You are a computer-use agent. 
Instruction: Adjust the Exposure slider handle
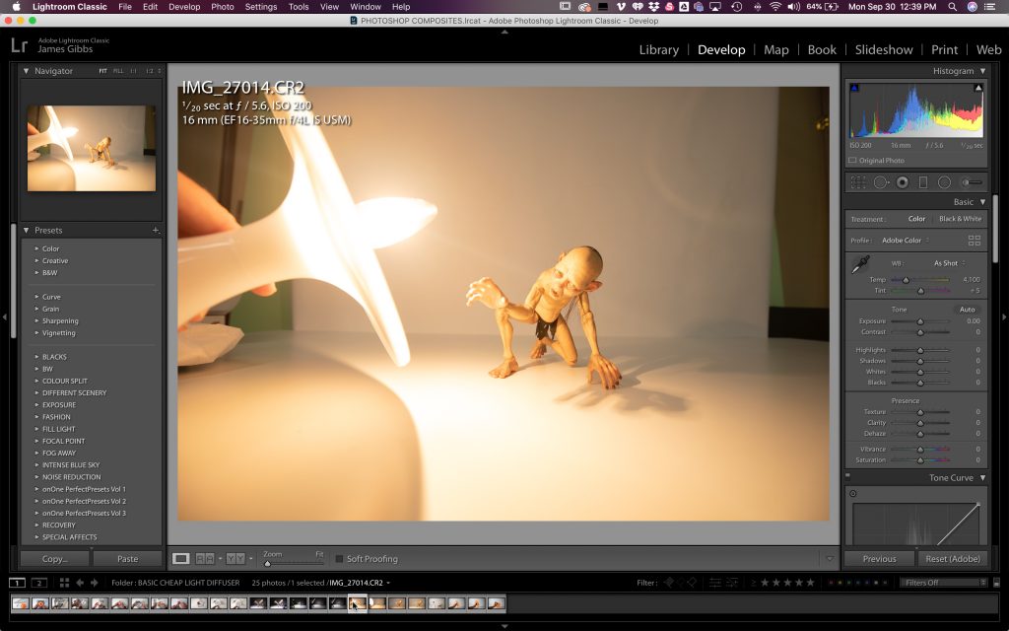click(920, 321)
